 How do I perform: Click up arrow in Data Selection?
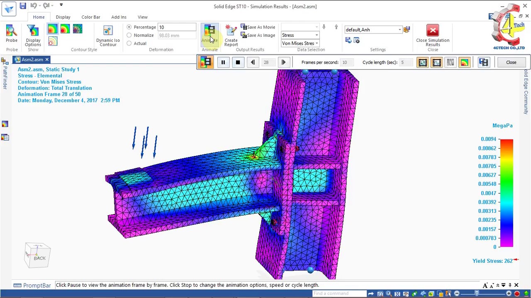(x=336, y=27)
